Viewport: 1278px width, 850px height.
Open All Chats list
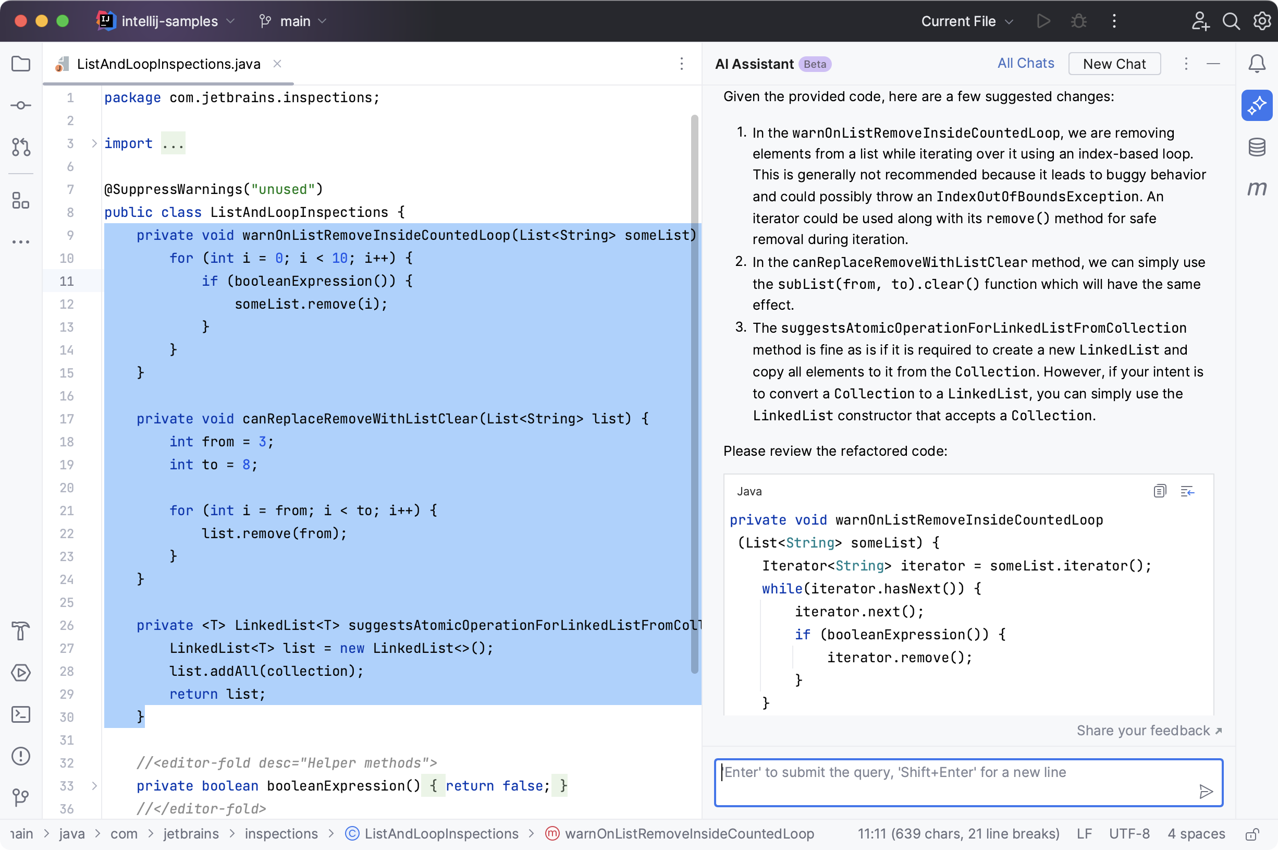coord(1026,64)
